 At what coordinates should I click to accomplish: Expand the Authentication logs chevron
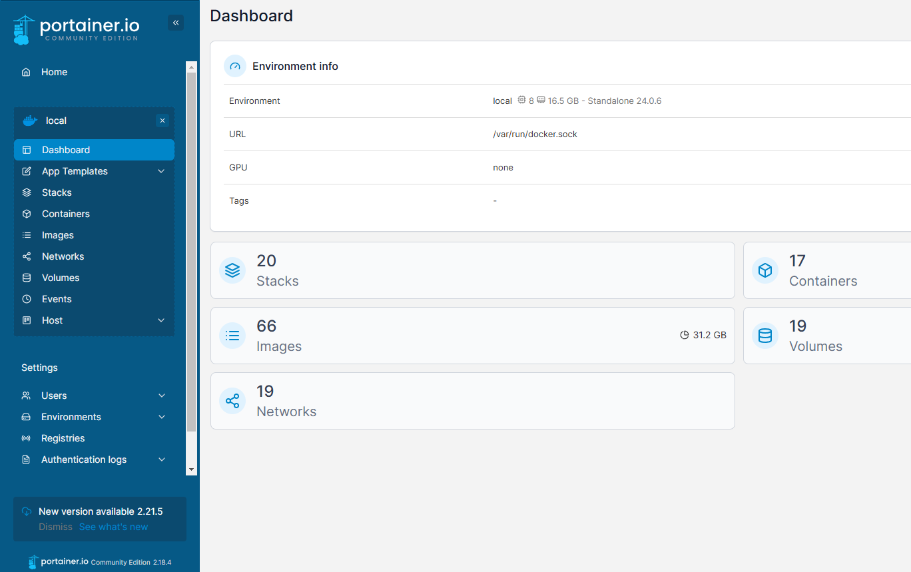click(x=162, y=459)
